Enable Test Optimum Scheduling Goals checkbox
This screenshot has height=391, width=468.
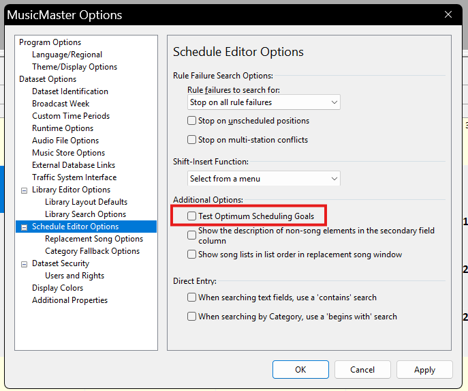pyautogui.click(x=191, y=216)
